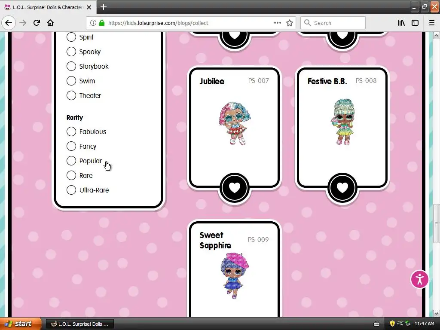The height and width of the screenshot is (330, 440).
Task: Click the browser Forward arrow button
Action: coord(23,23)
